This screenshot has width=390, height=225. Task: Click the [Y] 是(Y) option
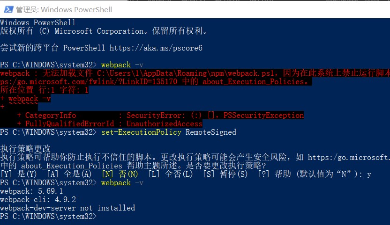[x=19, y=174]
